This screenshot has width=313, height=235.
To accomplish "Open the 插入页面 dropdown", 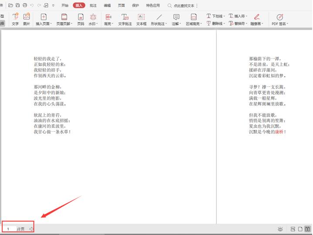I will coord(44,19).
